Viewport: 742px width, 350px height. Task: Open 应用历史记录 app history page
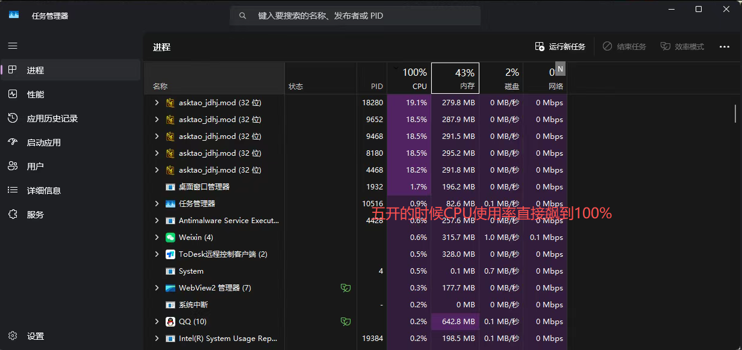pyautogui.click(x=52, y=118)
